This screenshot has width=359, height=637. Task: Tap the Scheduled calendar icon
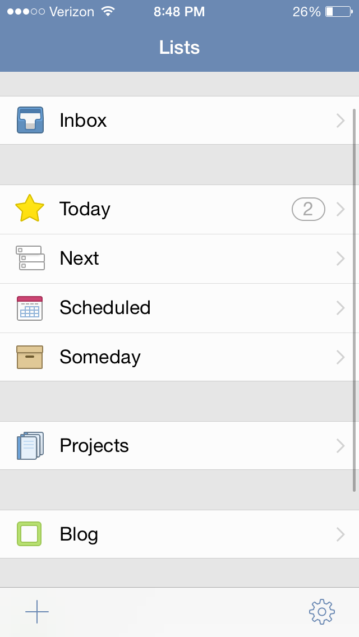click(30, 308)
